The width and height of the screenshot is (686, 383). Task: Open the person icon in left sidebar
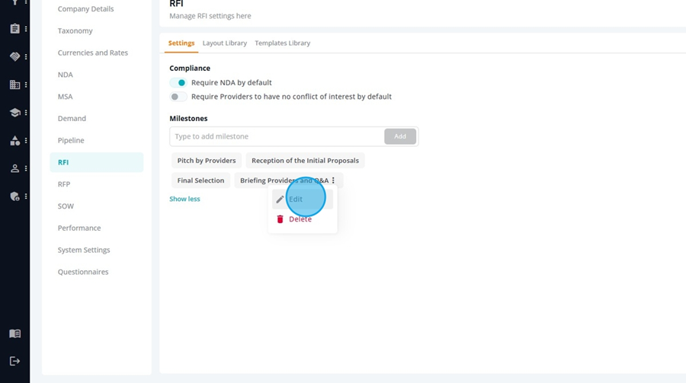tap(15, 168)
